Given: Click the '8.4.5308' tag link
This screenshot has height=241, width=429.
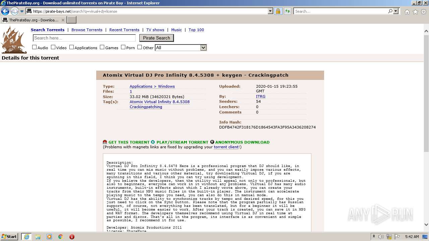Looking at the screenshot, I should pyautogui.click(x=181, y=102).
